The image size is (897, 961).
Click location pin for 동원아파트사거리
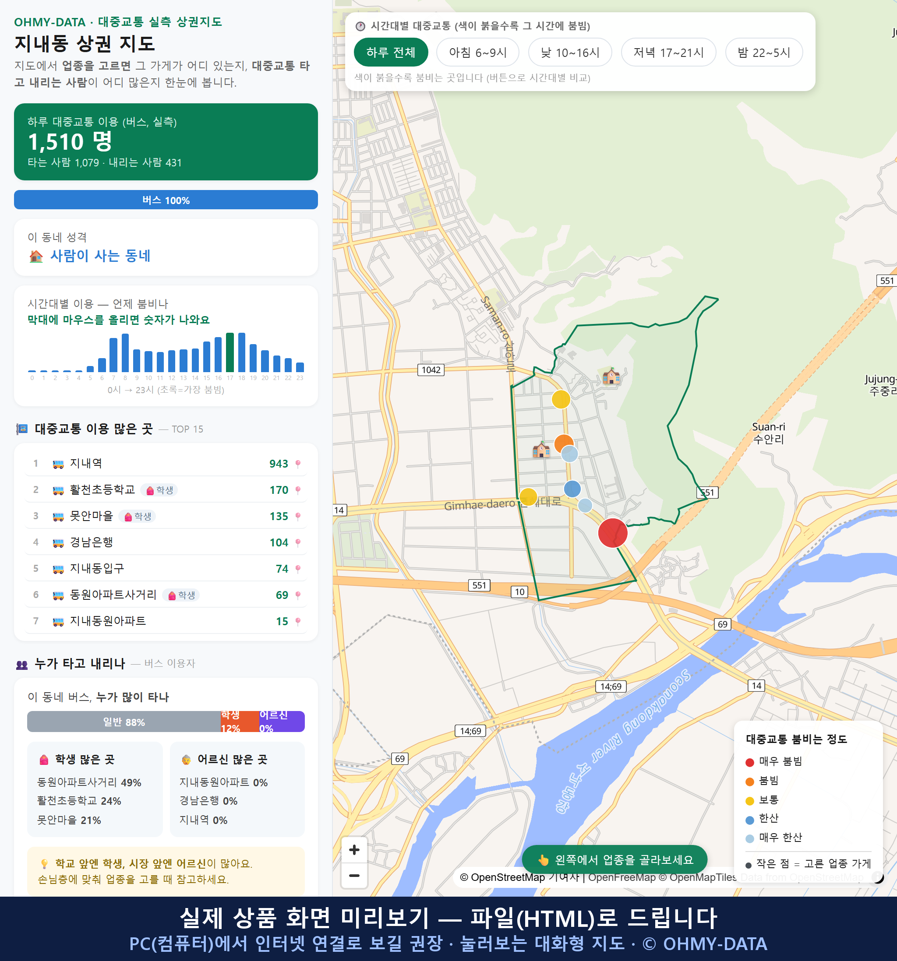click(x=298, y=595)
